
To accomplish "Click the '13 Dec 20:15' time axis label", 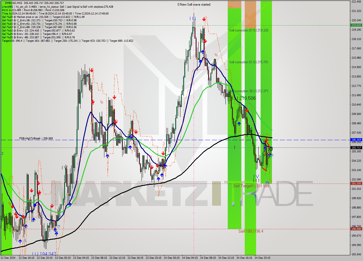I will pos(154,258).
